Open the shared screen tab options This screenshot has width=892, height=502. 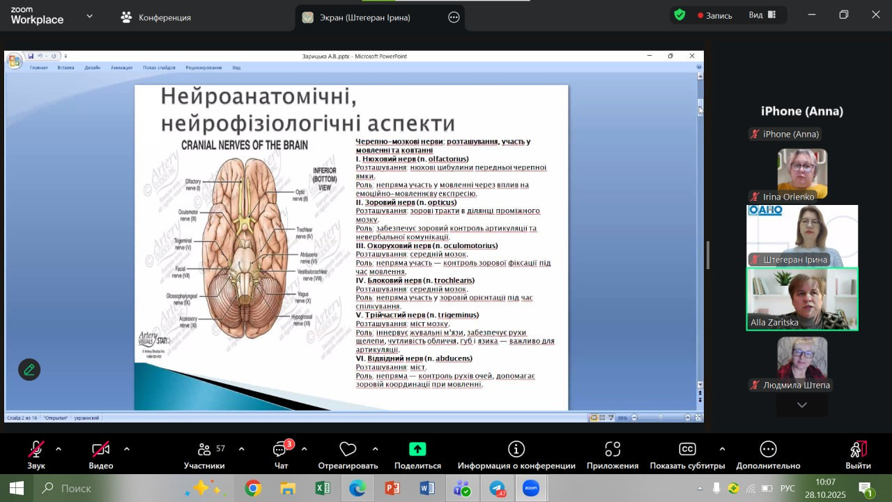coord(454,17)
